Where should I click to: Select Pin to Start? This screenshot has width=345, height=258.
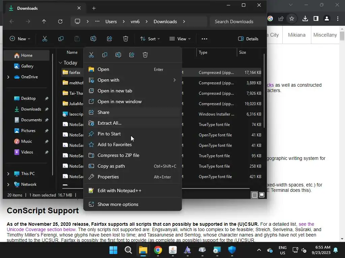[133, 134]
